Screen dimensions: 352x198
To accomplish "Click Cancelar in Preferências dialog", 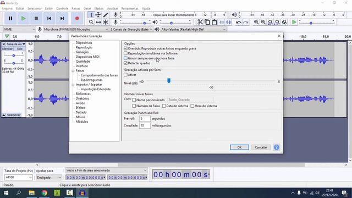I will click(x=261, y=147).
